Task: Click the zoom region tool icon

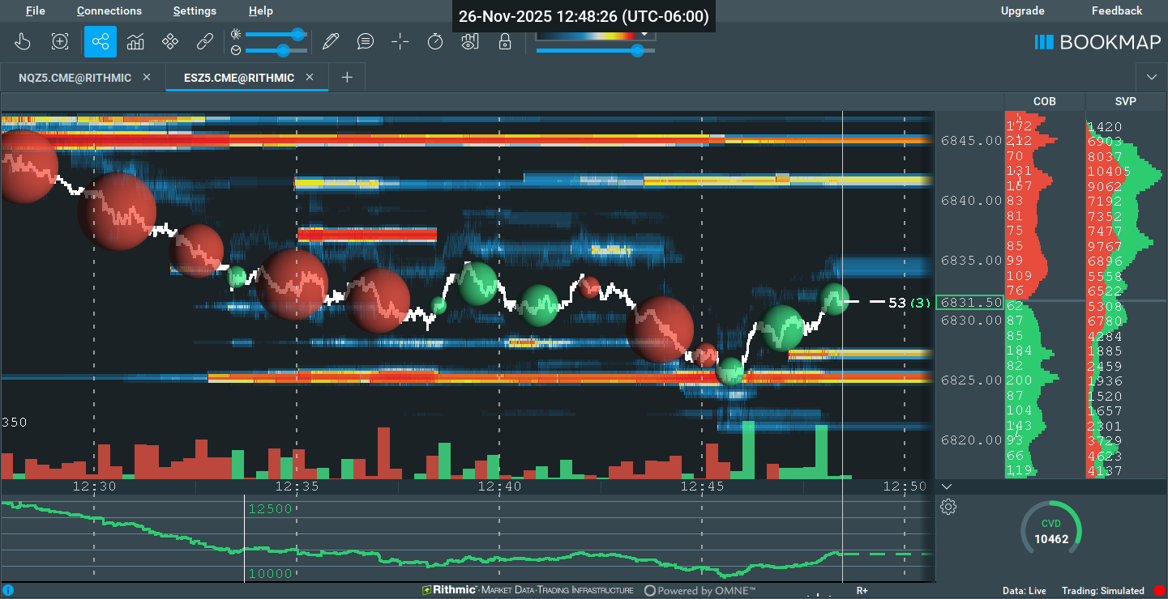Action: [60, 41]
